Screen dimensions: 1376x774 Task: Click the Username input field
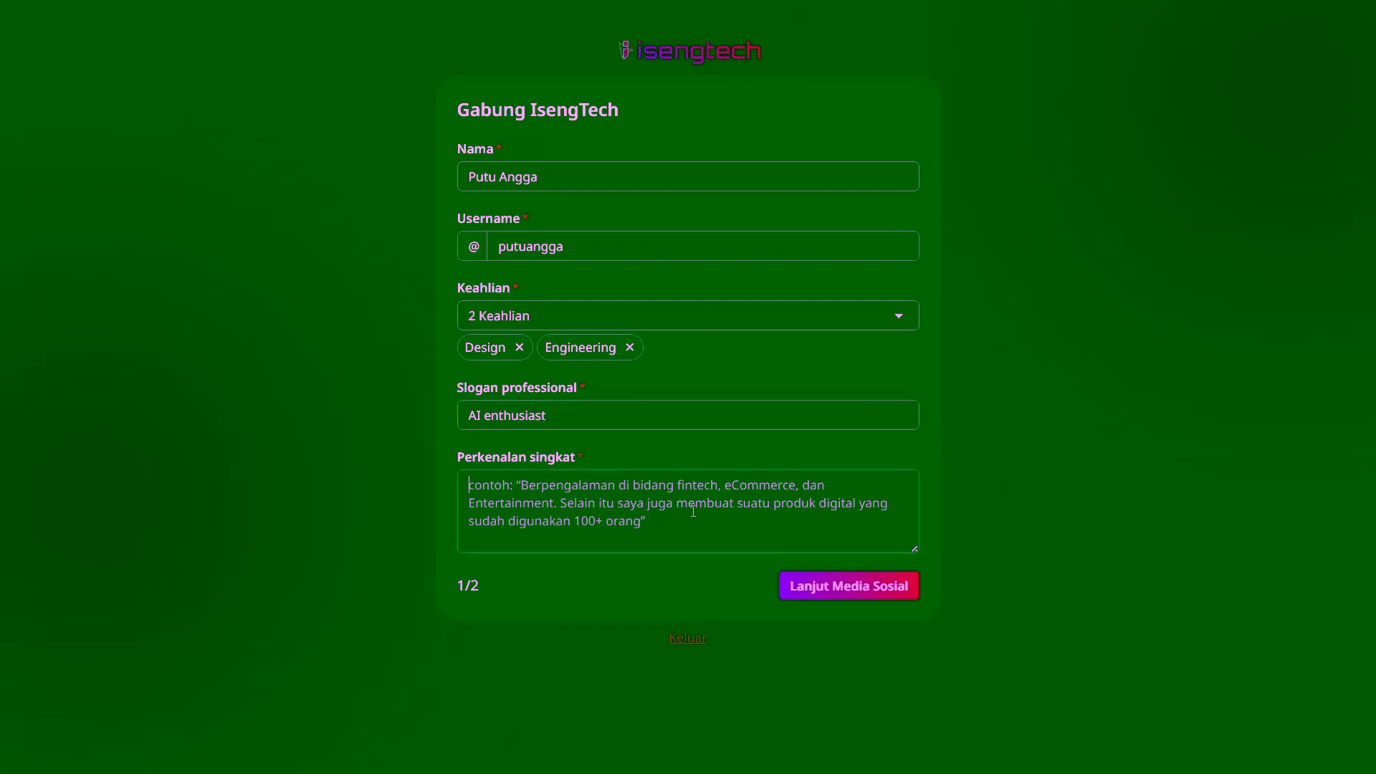pyautogui.click(x=703, y=246)
